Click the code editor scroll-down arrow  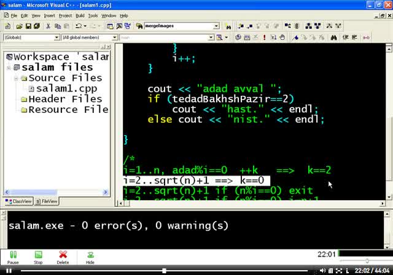tap(389, 197)
